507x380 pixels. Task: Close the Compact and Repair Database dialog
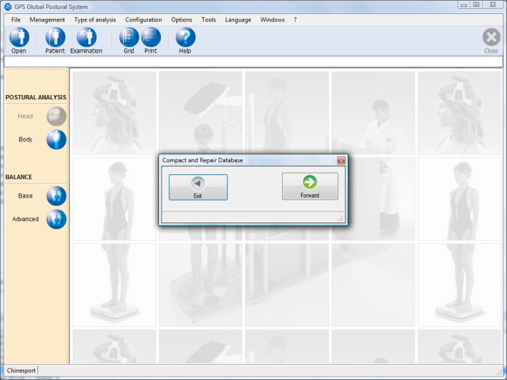(x=341, y=160)
